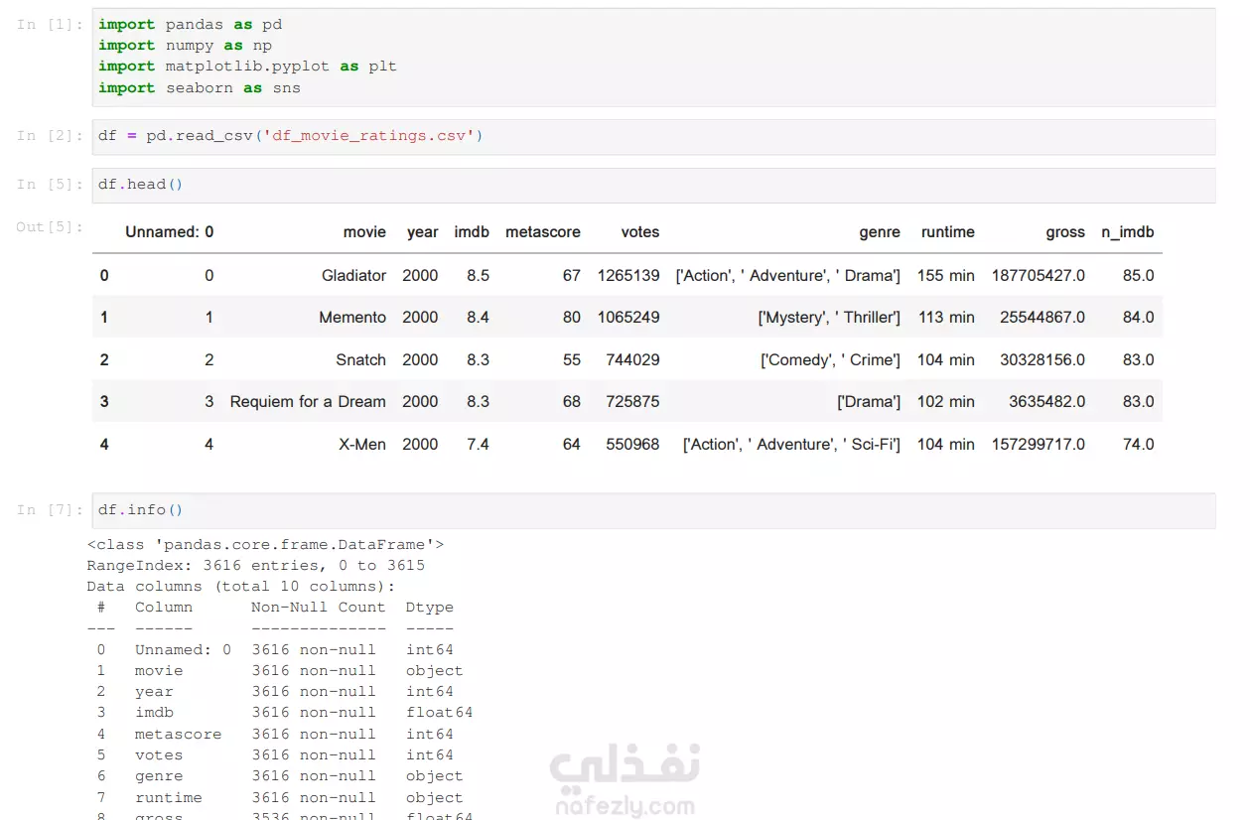Click the In [1]: cell prompt

click(x=51, y=24)
